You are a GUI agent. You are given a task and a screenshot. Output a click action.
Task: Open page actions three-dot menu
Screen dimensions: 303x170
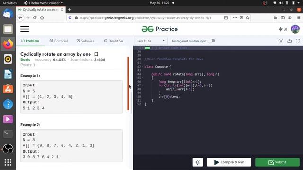pos(235,18)
